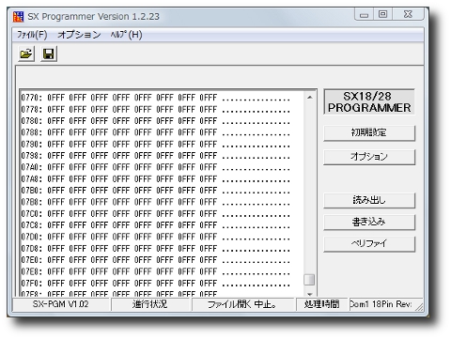Maximize the SX Programmer window
451x339 pixels.
(x=382, y=14)
